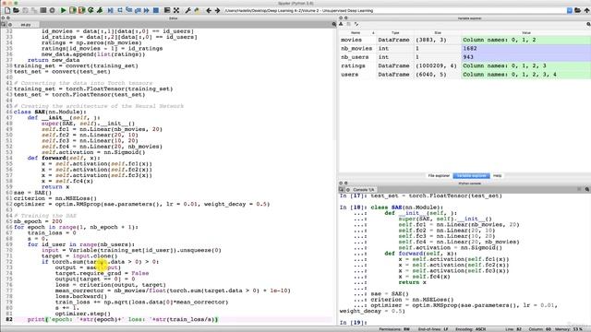Image resolution: width=591 pixels, height=332 pixels.
Task: Click the 'class SAE(nn.Module):' line in editor
Action: click(x=50, y=112)
